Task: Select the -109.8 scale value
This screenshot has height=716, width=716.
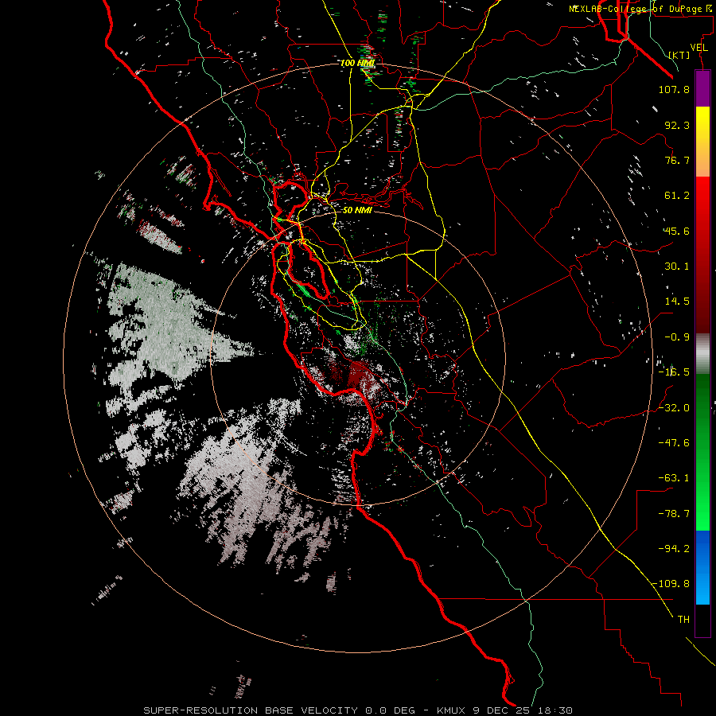Action: point(671,584)
